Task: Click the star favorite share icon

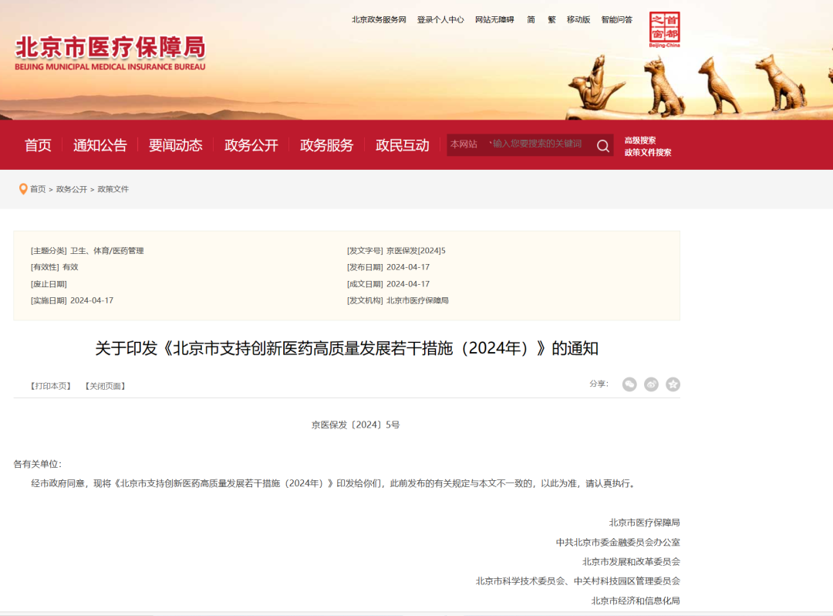Action: pos(673,384)
